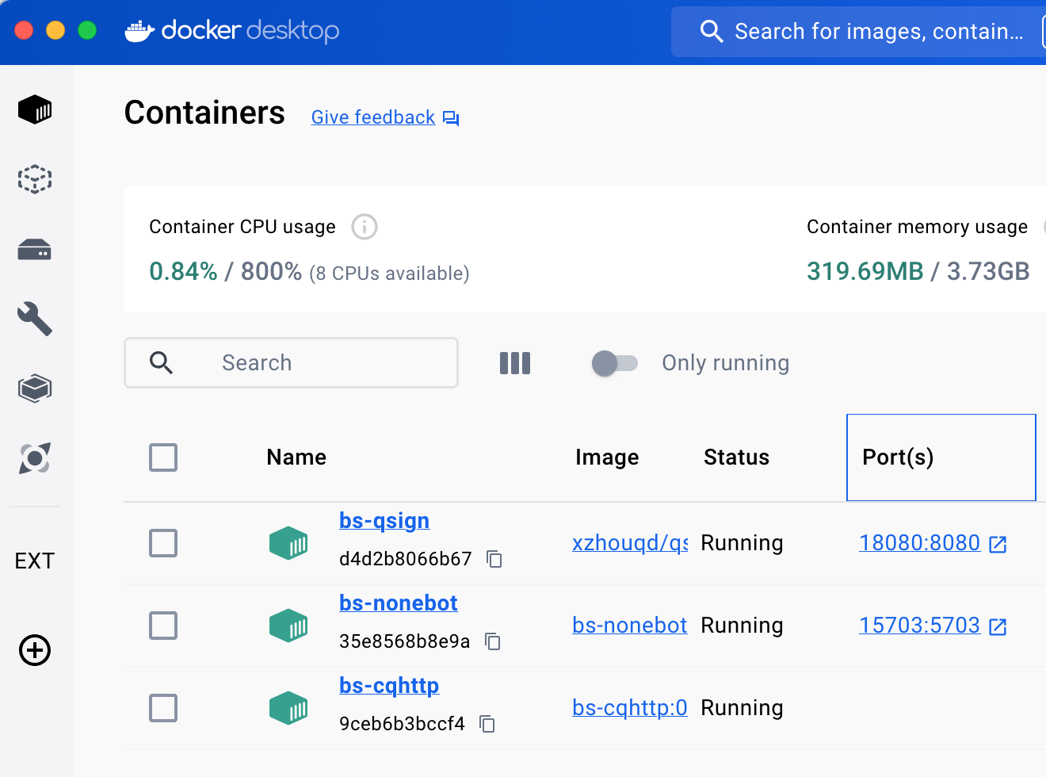Image resolution: width=1046 pixels, height=777 pixels.
Task: Click the green macOS zoom button
Action: click(87, 30)
